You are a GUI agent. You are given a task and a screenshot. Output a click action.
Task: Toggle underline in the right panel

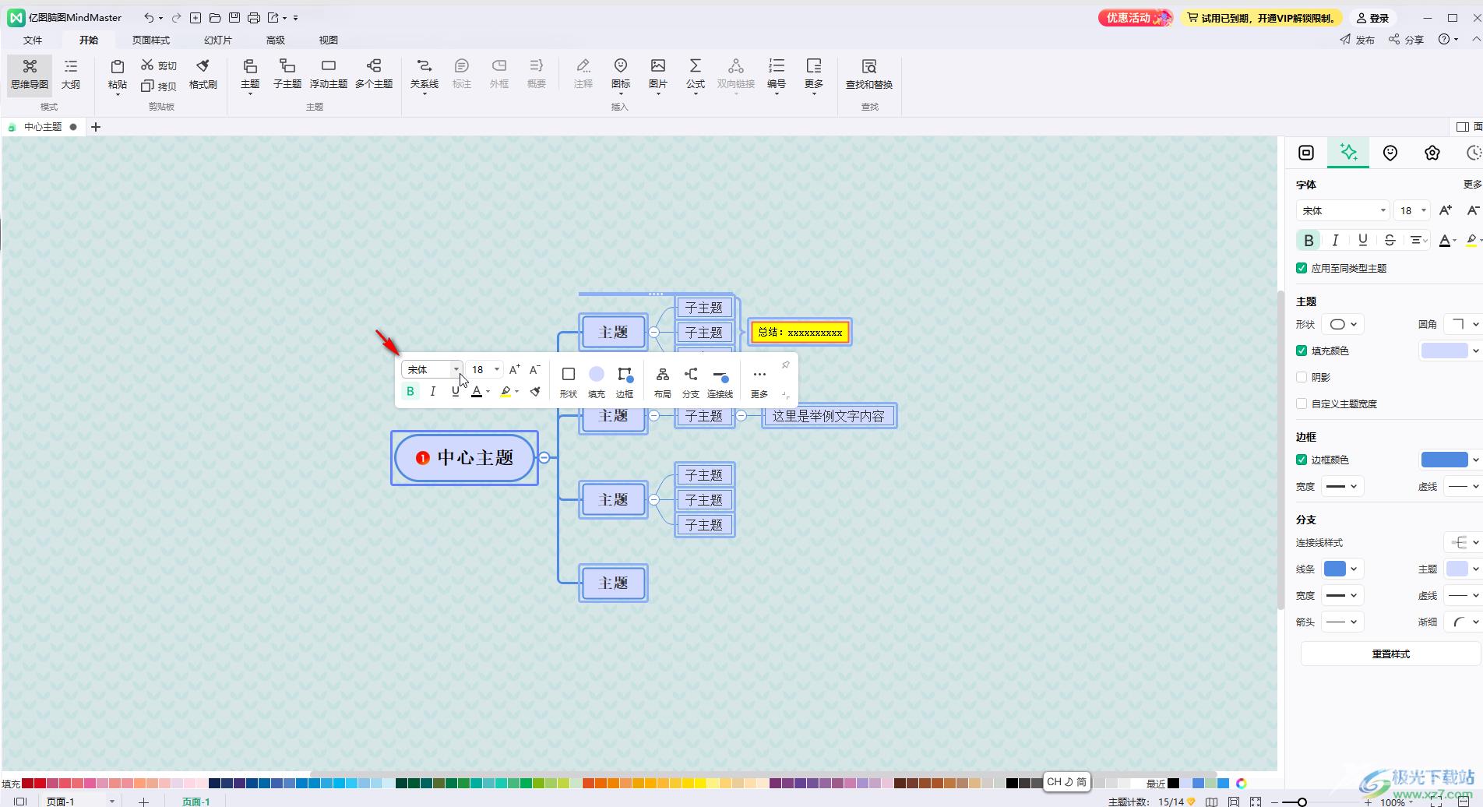coord(1362,240)
